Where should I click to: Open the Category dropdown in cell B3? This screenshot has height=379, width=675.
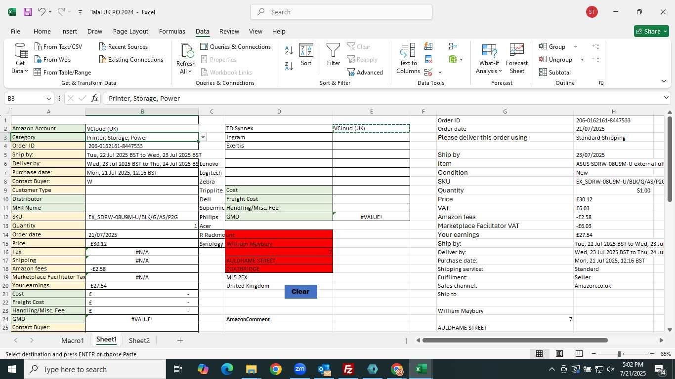(x=203, y=137)
